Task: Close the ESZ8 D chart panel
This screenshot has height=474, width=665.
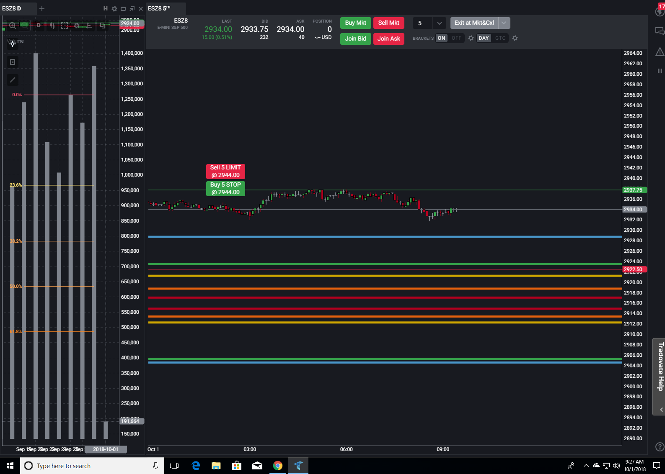Action: [x=141, y=8]
